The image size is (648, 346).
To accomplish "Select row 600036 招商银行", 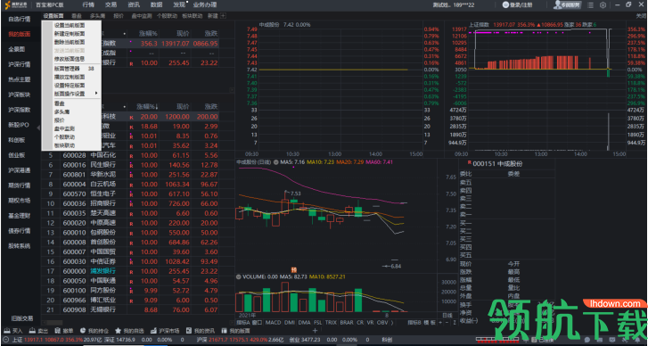I will click(x=131, y=204).
